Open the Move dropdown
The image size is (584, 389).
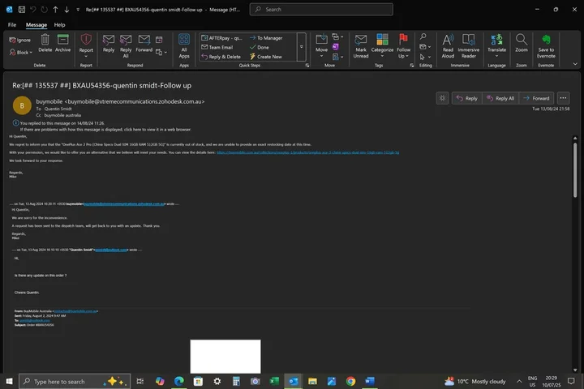[321, 45]
